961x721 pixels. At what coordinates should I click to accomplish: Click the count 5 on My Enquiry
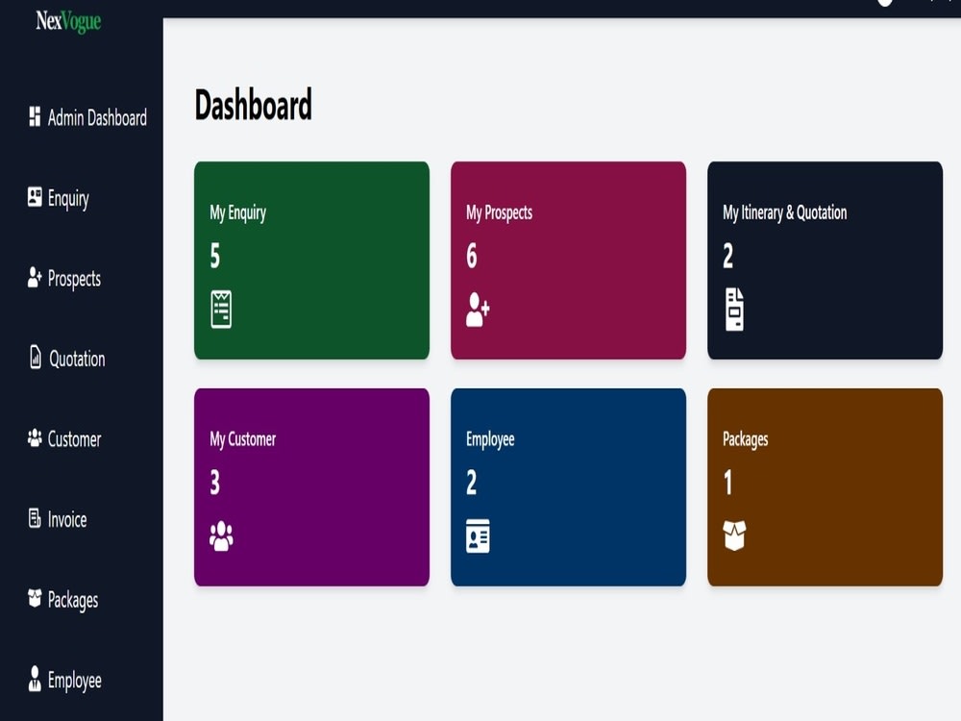214,256
